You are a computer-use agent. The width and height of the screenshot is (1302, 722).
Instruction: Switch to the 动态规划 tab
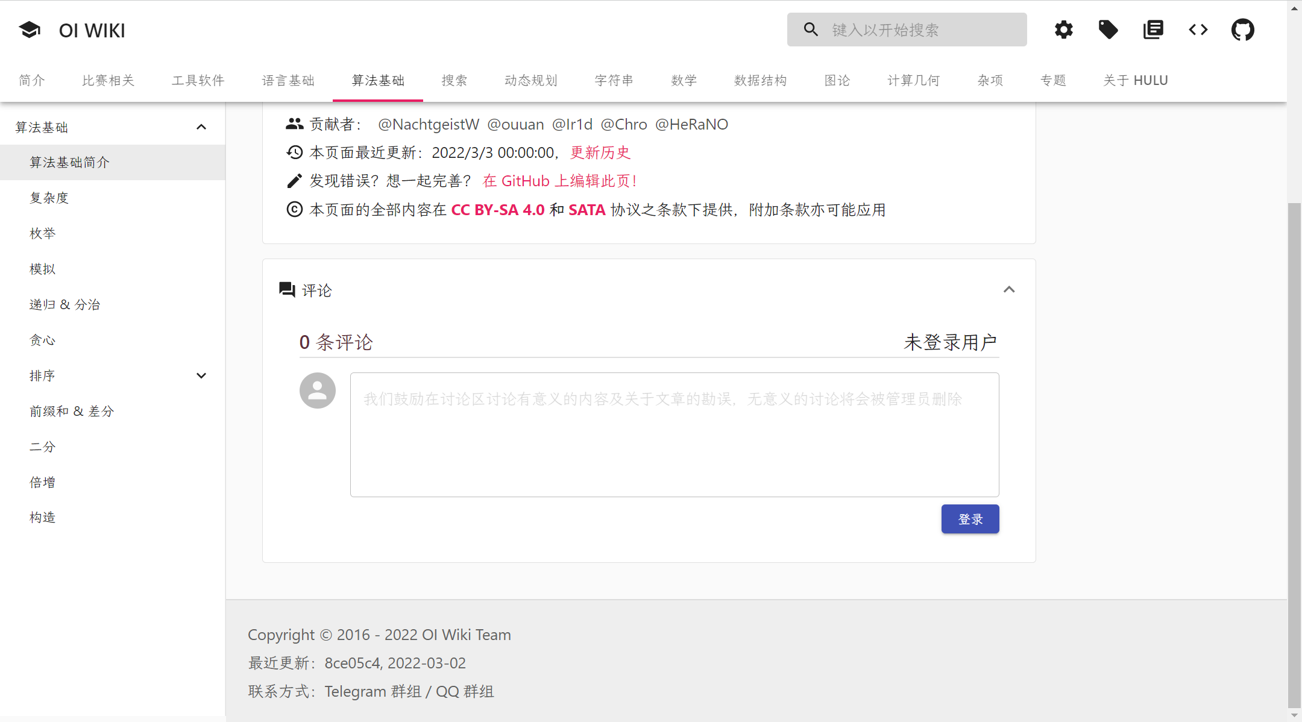point(530,80)
